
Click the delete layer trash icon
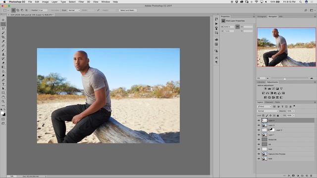pyautogui.click(x=311, y=176)
